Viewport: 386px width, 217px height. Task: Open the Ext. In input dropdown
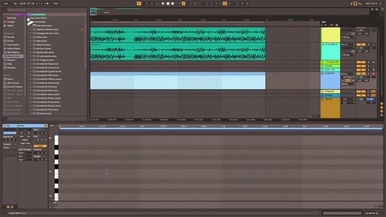tap(348, 45)
